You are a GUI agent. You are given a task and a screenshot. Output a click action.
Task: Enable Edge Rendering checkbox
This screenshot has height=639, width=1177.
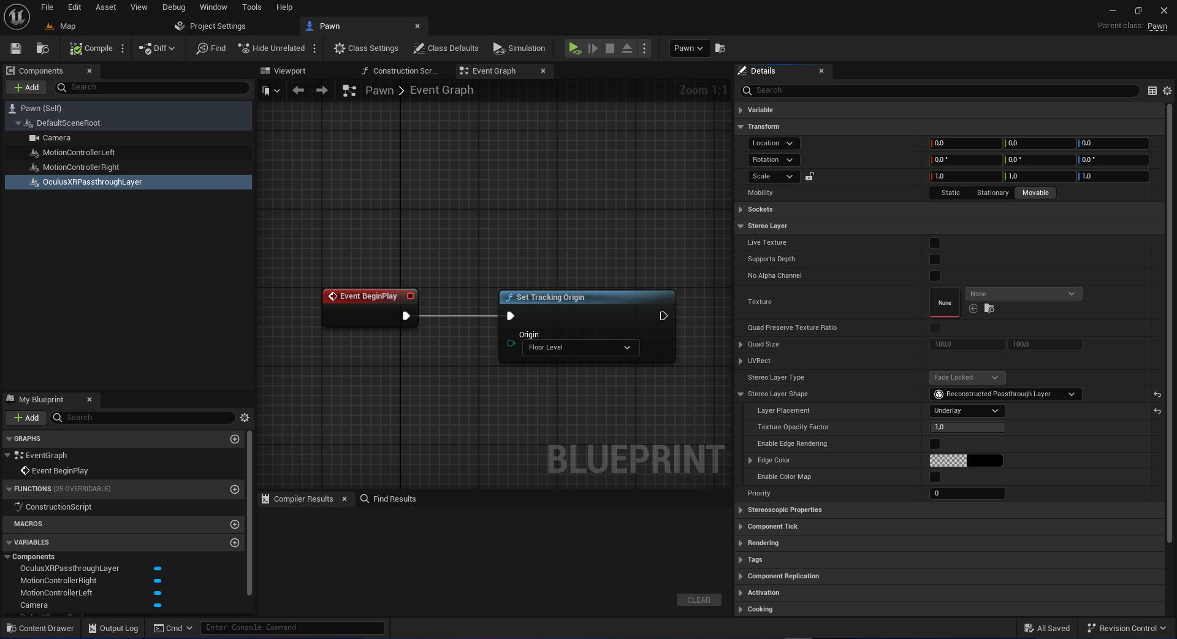tap(934, 444)
